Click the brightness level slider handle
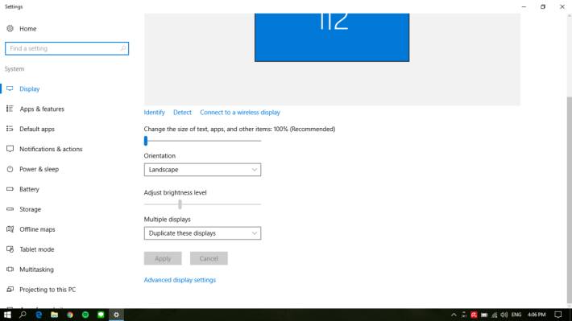Viewport: 572px width, 321px height. [x=180, y=204]
